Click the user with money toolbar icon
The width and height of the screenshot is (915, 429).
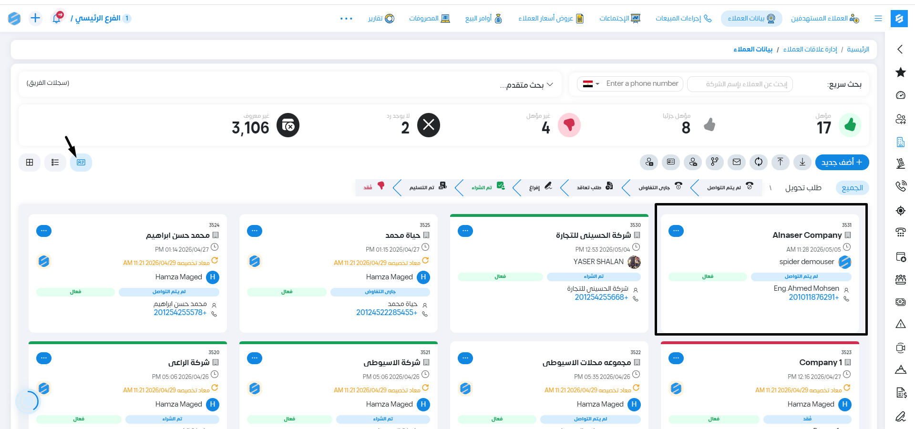692,162
